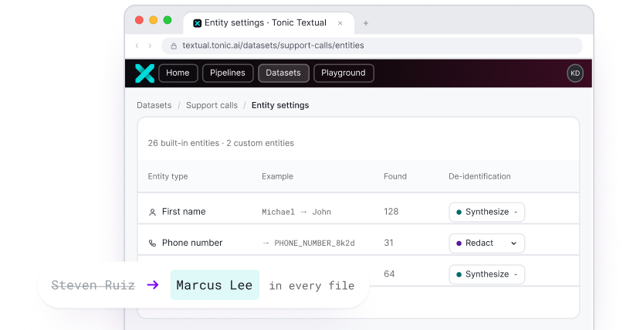
Task: Click the Found column header
Action: coord(395,176)
